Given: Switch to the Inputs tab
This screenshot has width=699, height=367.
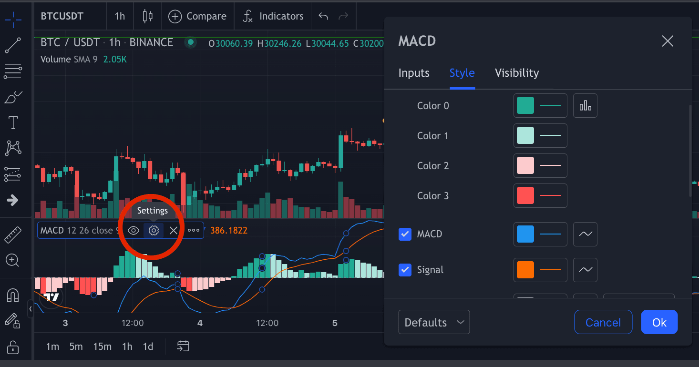Looking at the screenshot, I should point(414,73).
